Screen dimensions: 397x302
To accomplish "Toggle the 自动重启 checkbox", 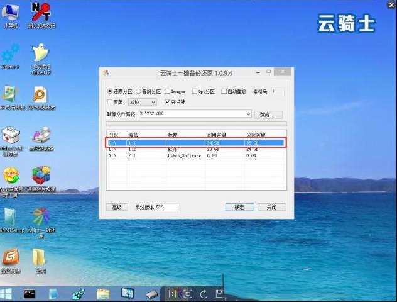I will click(224, 91).
